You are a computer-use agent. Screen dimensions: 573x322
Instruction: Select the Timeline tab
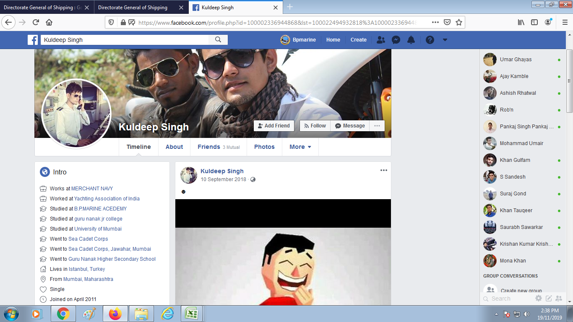coord(138,147)
